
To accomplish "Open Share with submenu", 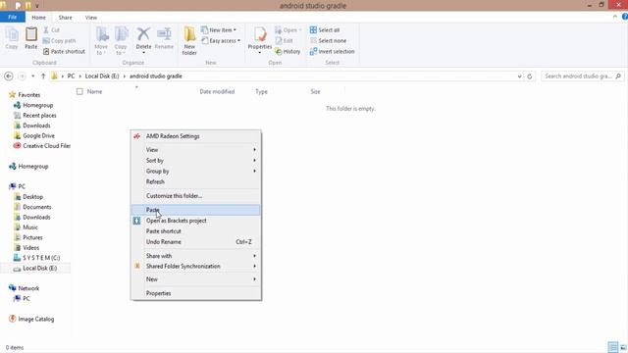I will click(196, 256).
